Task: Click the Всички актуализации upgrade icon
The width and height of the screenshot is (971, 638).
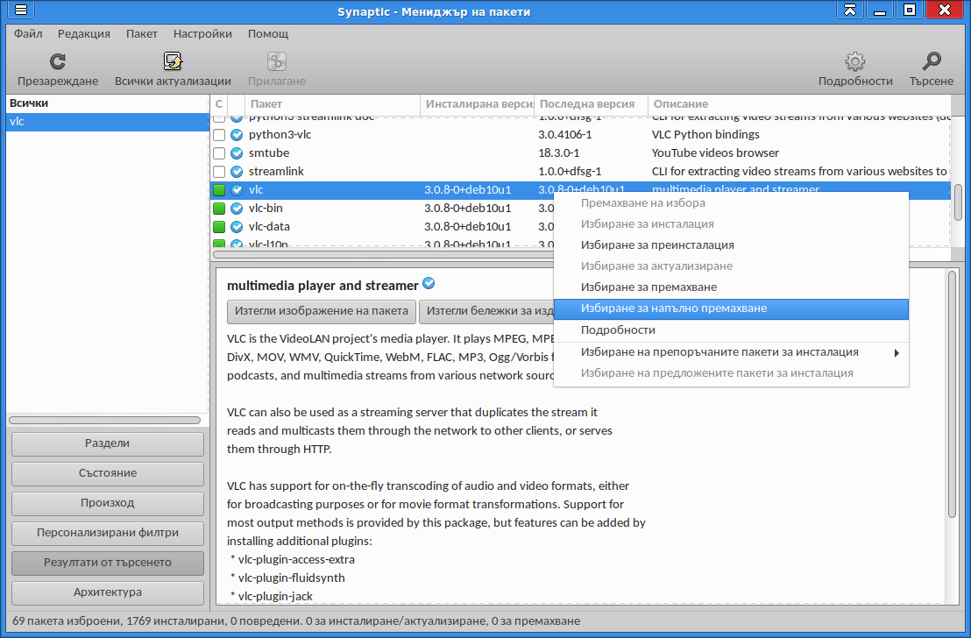Action: (x=173, y=61)
